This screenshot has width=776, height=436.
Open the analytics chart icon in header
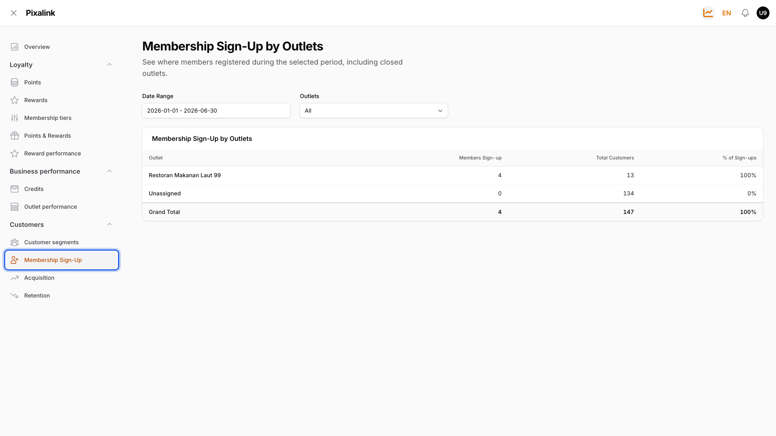708,13
